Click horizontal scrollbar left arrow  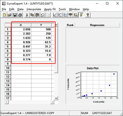coord(6,102)
